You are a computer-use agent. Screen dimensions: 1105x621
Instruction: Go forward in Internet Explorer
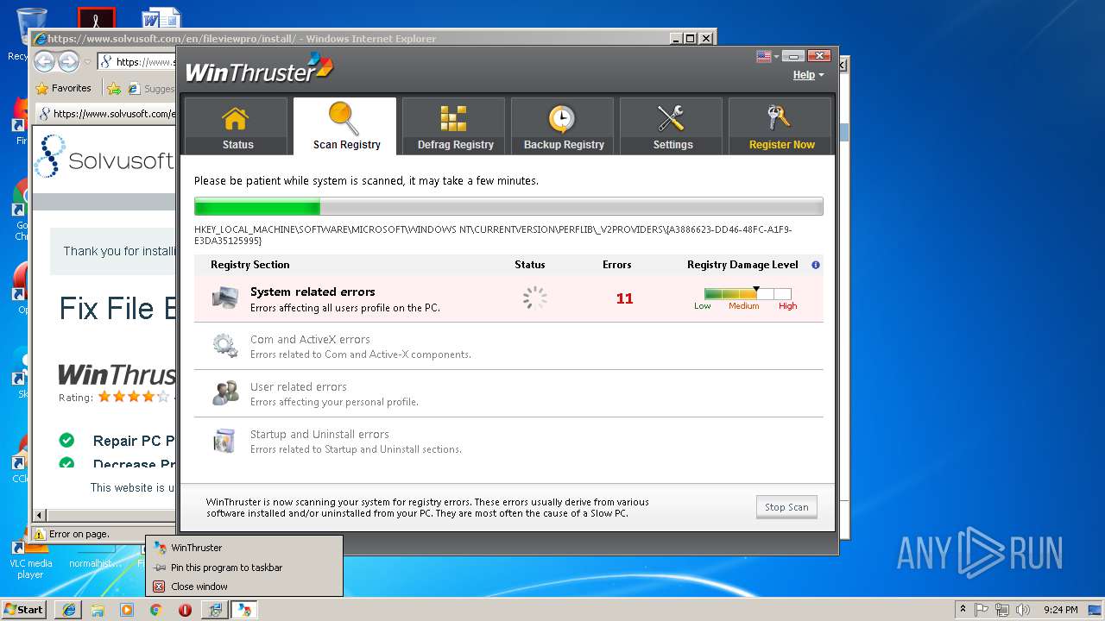(68, 61)
